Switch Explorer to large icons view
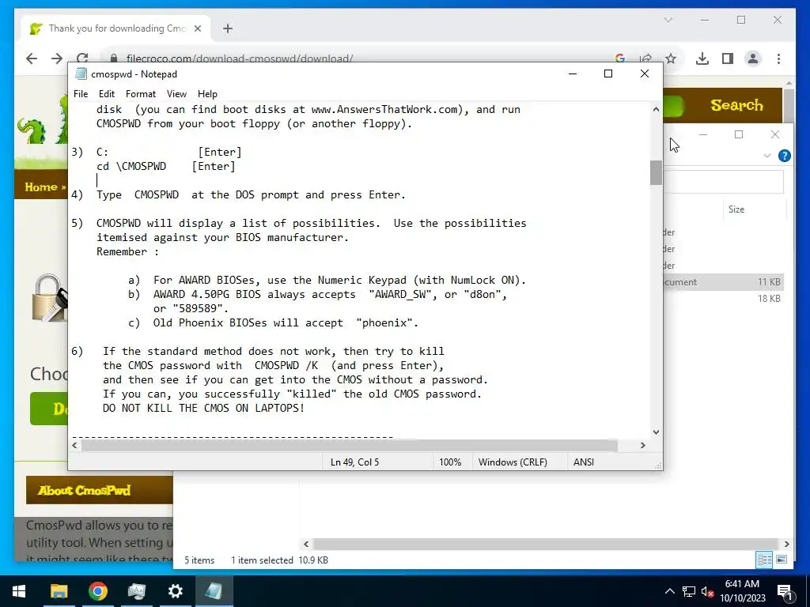 point(781,560)
